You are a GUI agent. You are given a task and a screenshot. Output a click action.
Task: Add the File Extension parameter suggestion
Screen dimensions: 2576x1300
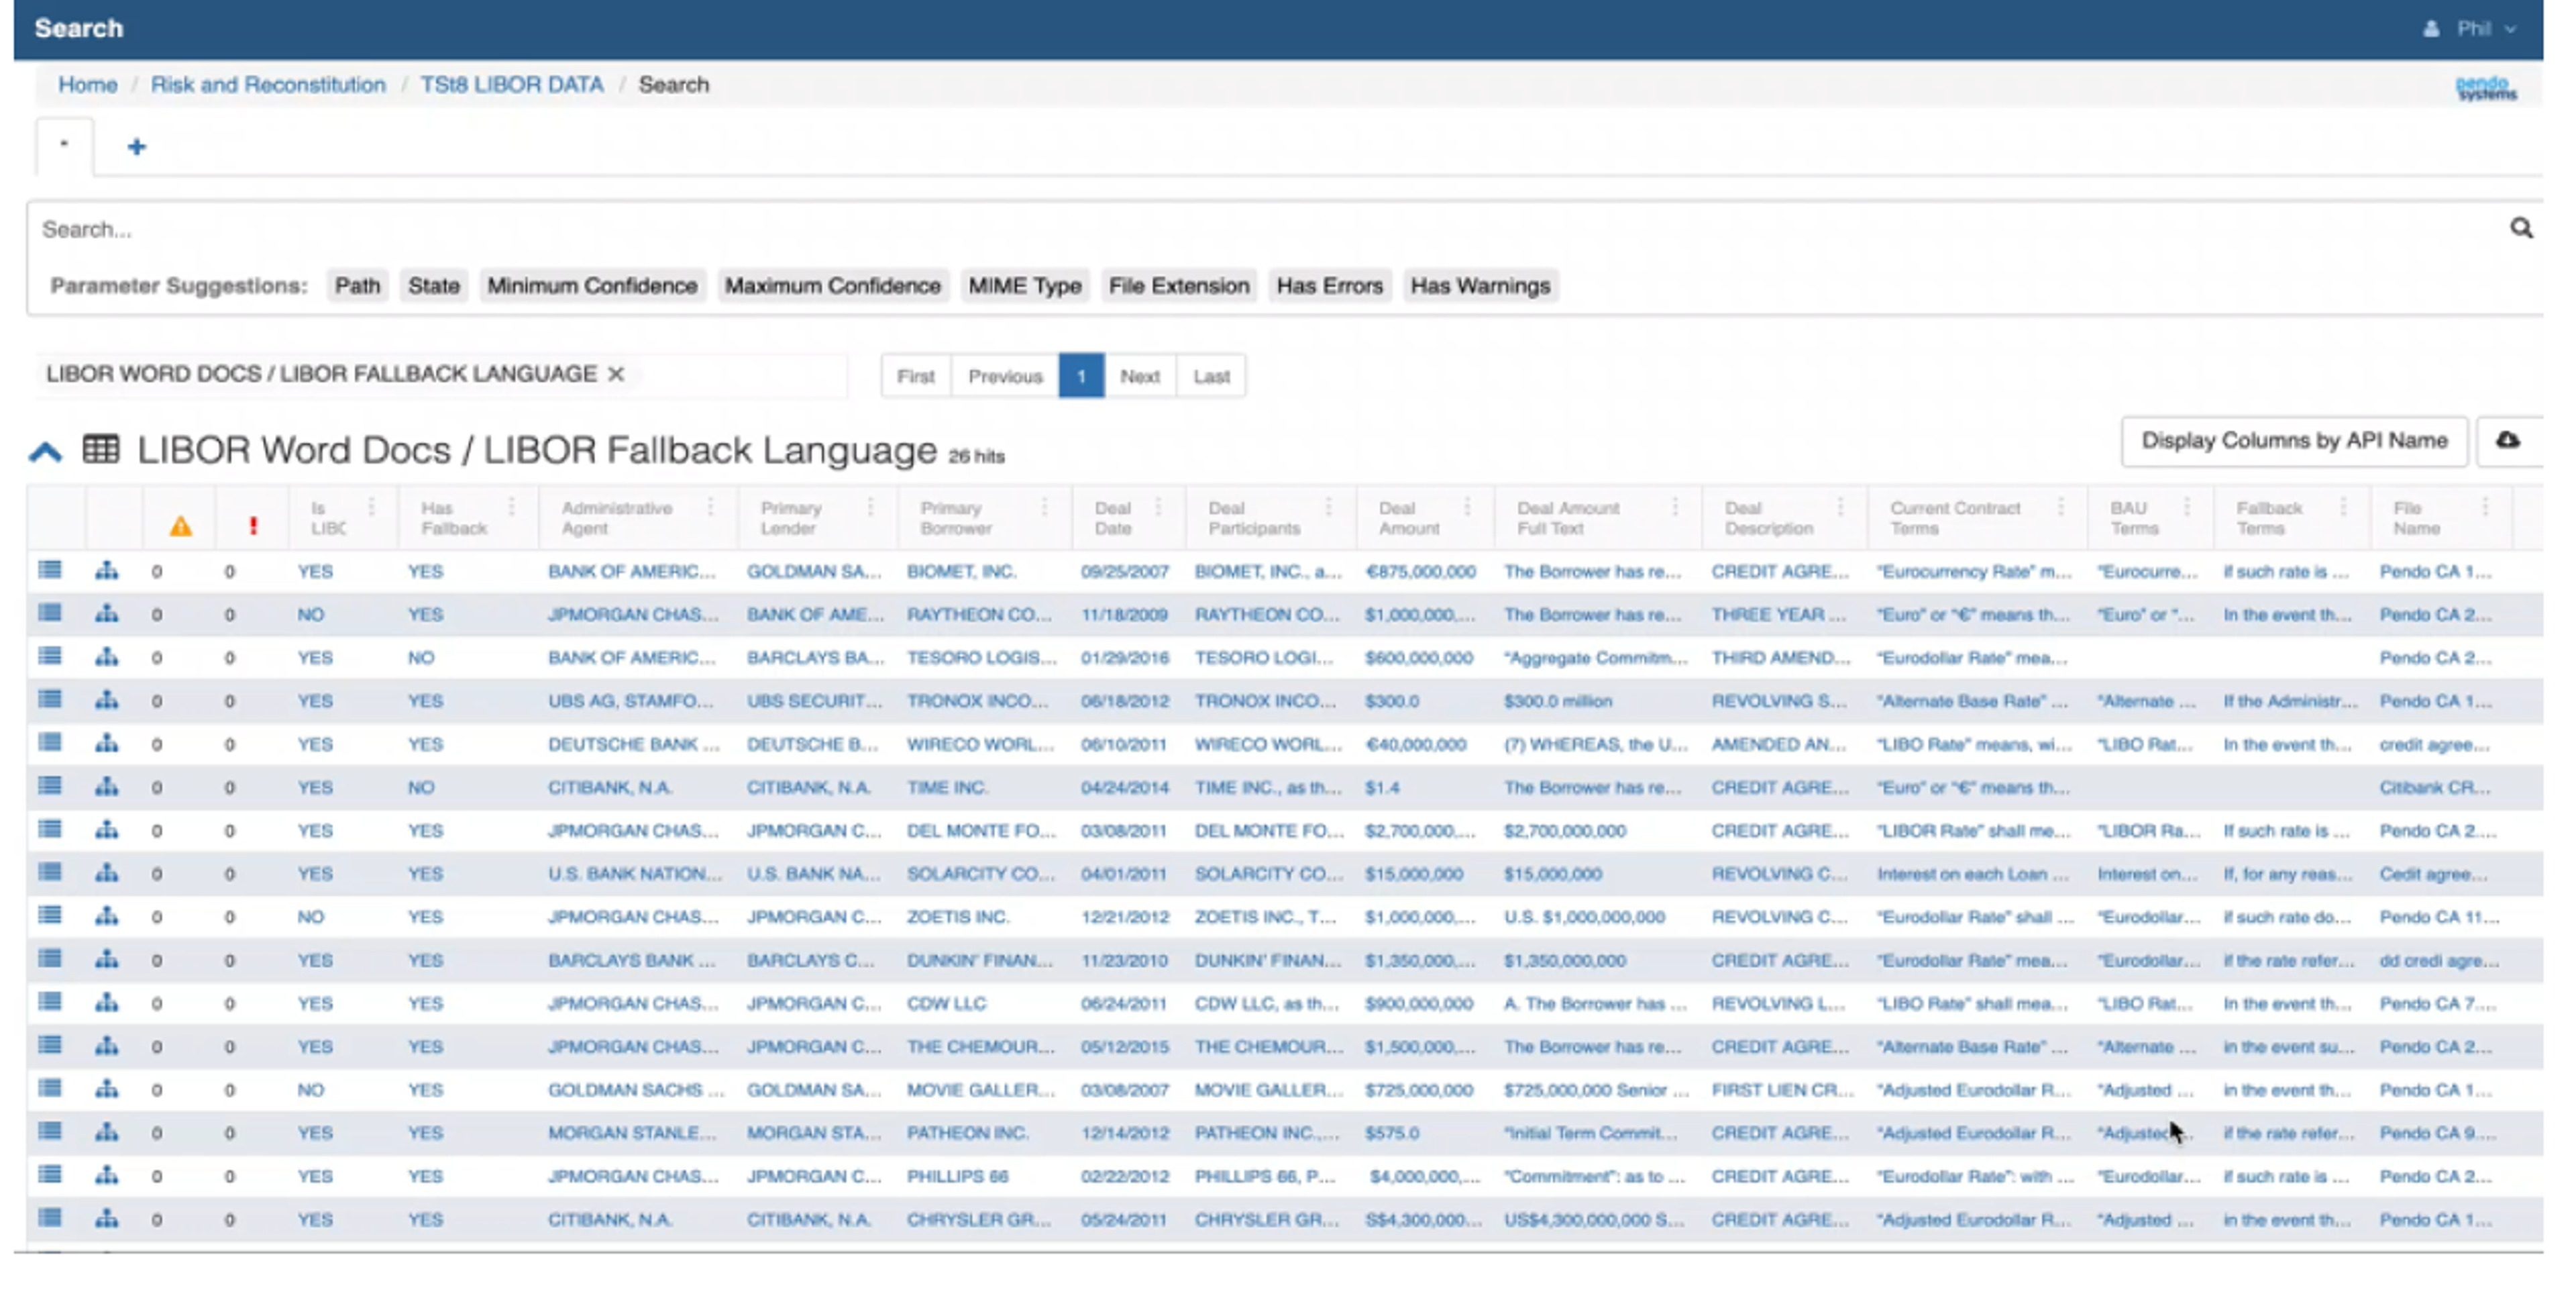tap(1179, 286)
